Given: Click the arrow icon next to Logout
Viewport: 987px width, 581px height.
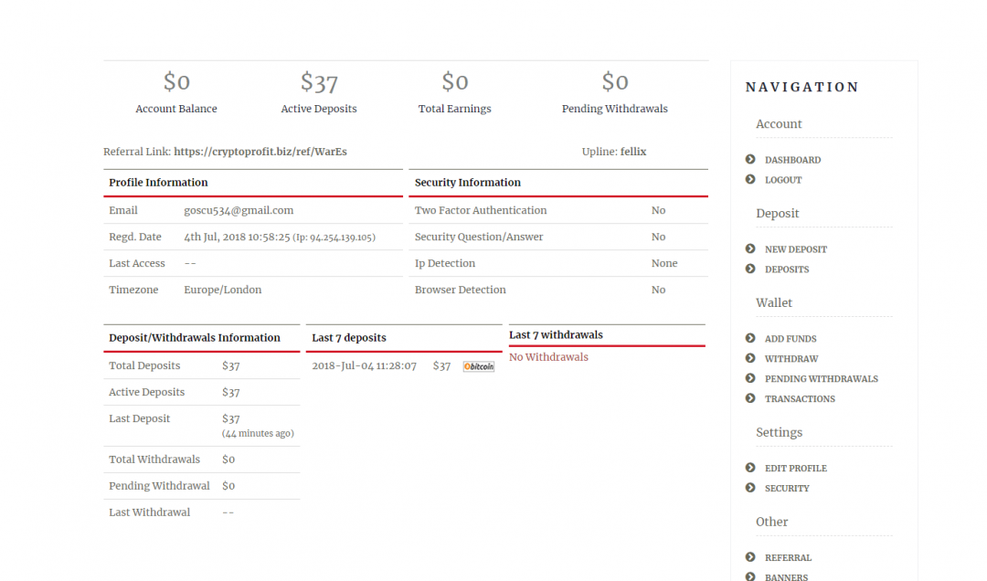Looking at the screenshot, I should tap(750, 180).
